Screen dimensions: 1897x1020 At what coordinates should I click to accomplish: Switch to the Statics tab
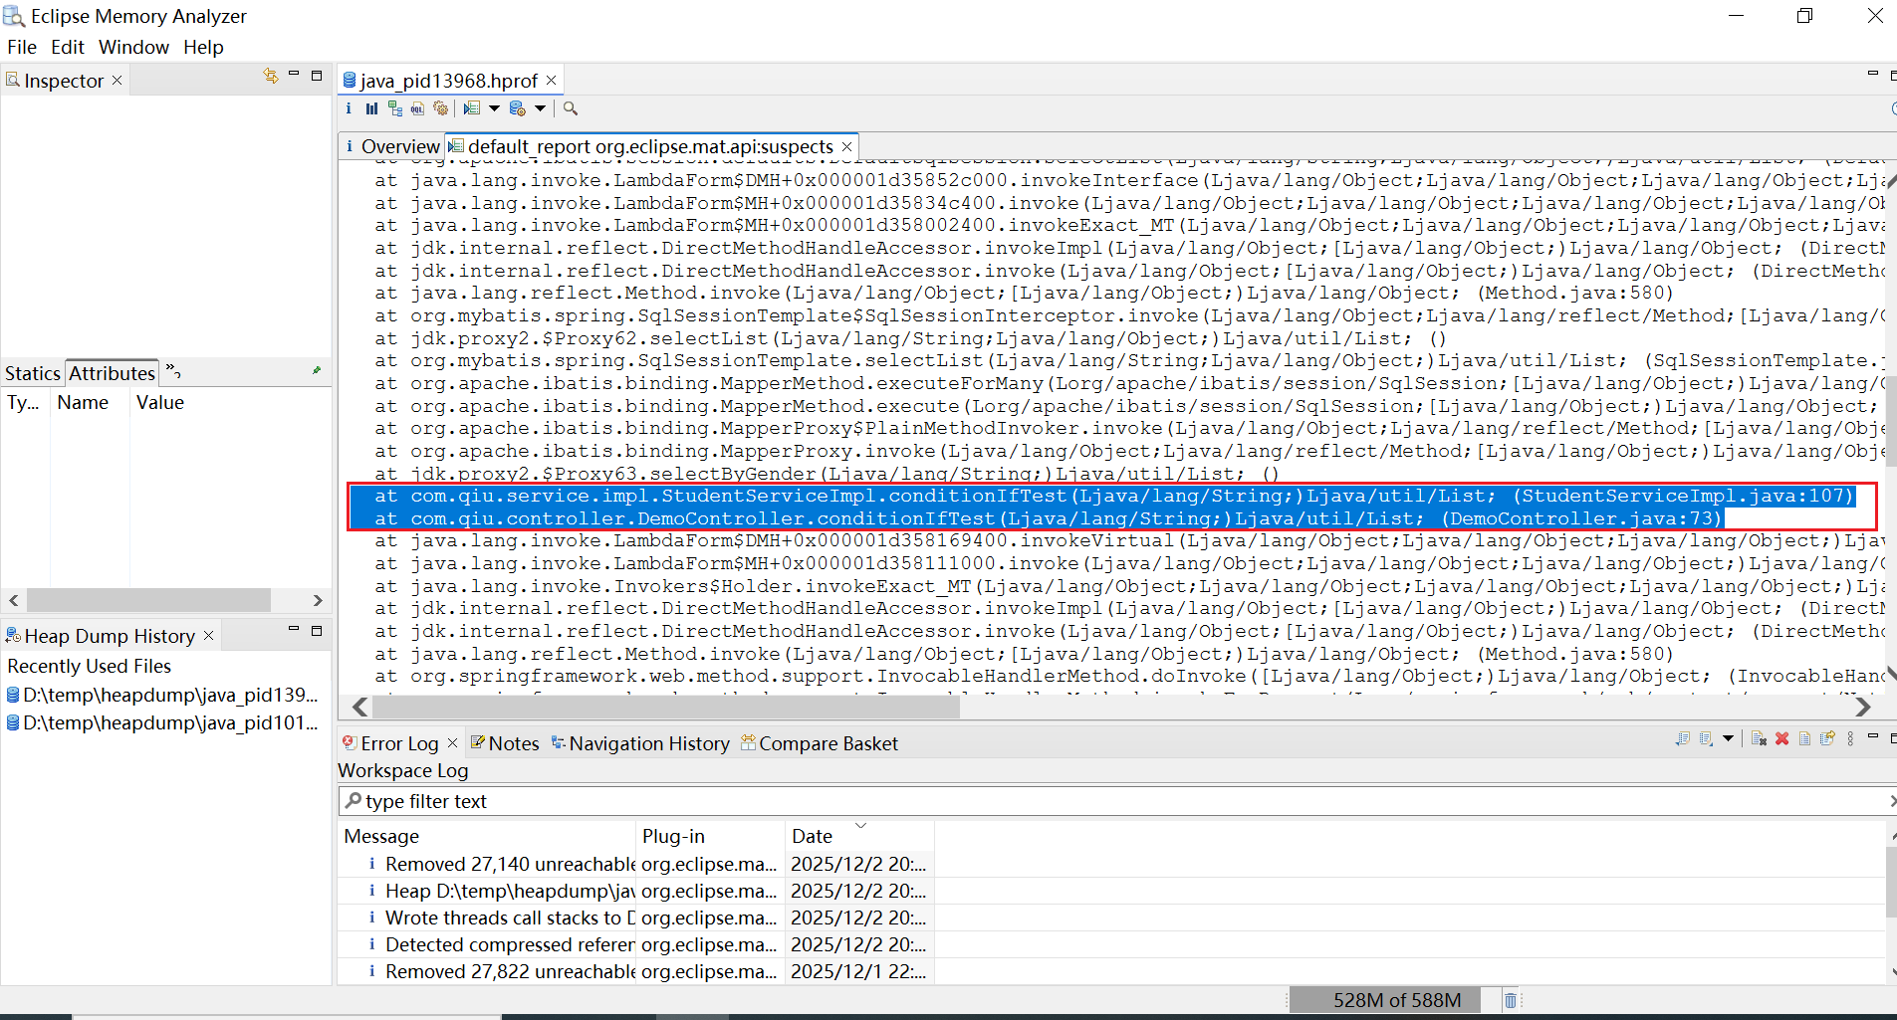tap(33, 373)
